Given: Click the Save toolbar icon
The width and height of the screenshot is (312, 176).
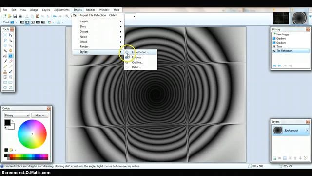Looking at the screenshot, I should [x=15, y=16].
